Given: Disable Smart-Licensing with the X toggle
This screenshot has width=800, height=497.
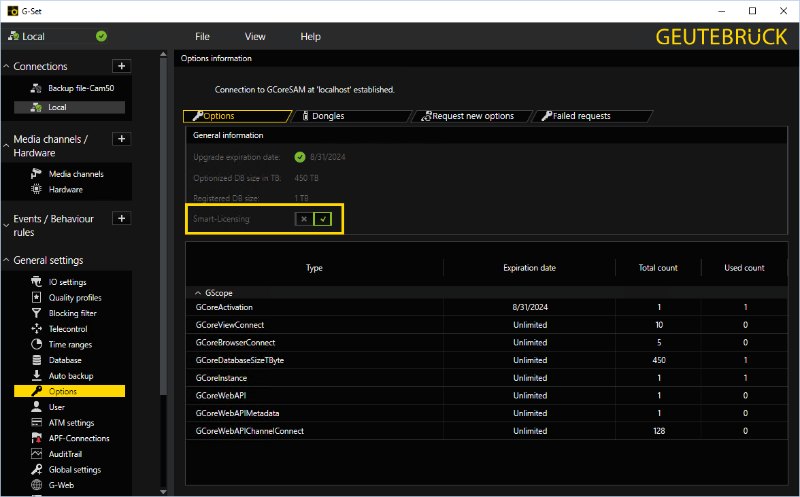Looking at the screenshot, I should (x=304, y=219).
